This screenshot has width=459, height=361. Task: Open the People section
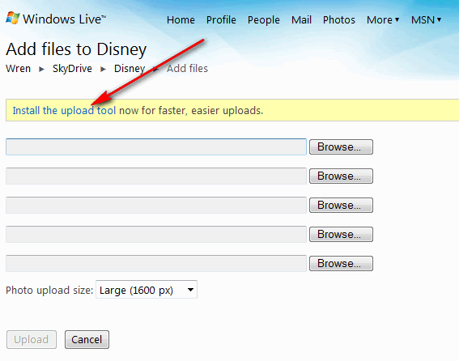(x=263, y=20)
